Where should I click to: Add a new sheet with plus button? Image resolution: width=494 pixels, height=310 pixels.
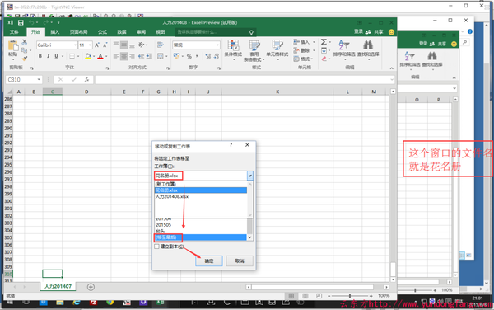(91, 287)
